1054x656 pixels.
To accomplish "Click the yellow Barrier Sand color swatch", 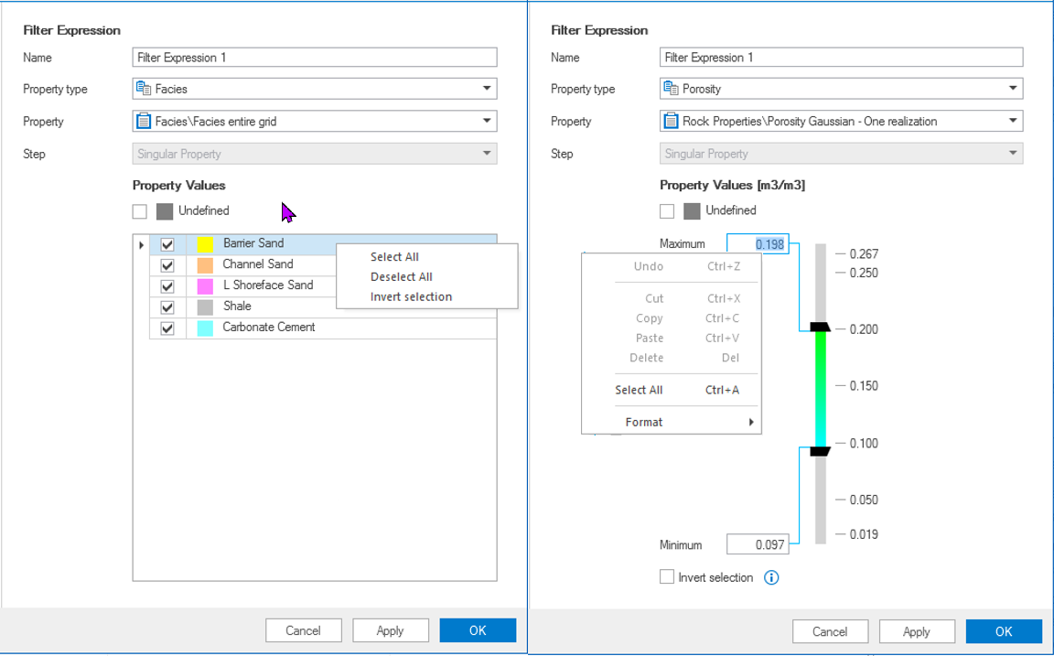I will [x=205, y=244].
